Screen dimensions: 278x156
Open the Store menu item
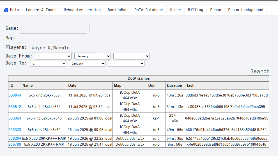click(175, 10)
